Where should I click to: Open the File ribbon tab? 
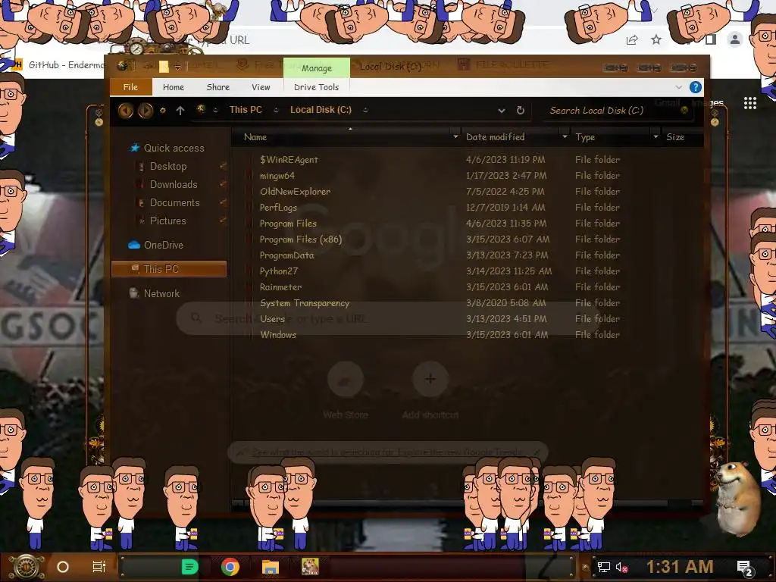click(x=130, y=87)
